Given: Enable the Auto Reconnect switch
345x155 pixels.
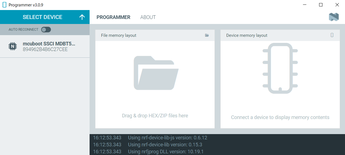Looking at the screenshot, I should 46,30.
